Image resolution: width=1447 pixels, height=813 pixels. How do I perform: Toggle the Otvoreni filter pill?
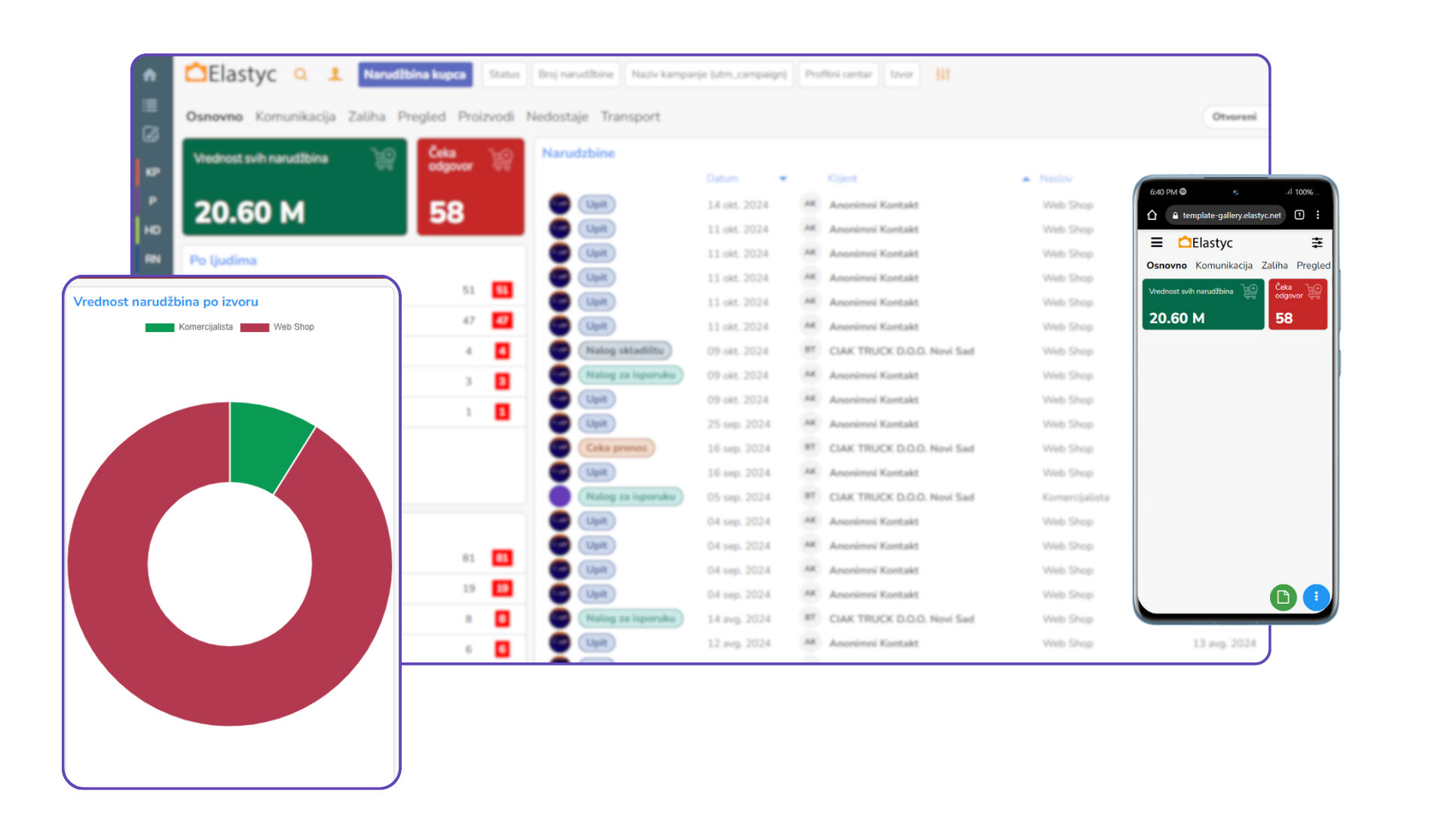(x=1234, y=117)
